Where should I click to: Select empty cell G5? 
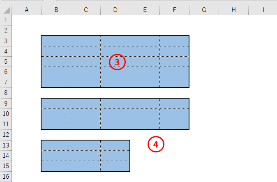[x=204, y=62]
